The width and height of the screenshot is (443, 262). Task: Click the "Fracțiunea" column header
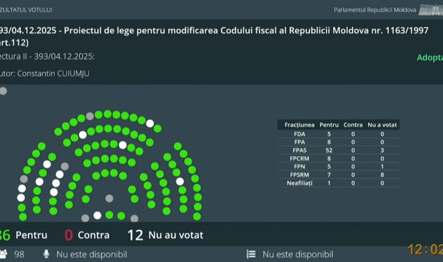click(x=299, y=125)
